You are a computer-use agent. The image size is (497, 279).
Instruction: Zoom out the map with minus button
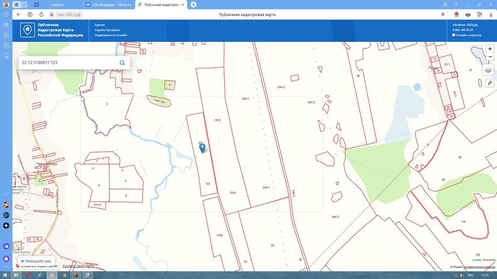(490, 57)
